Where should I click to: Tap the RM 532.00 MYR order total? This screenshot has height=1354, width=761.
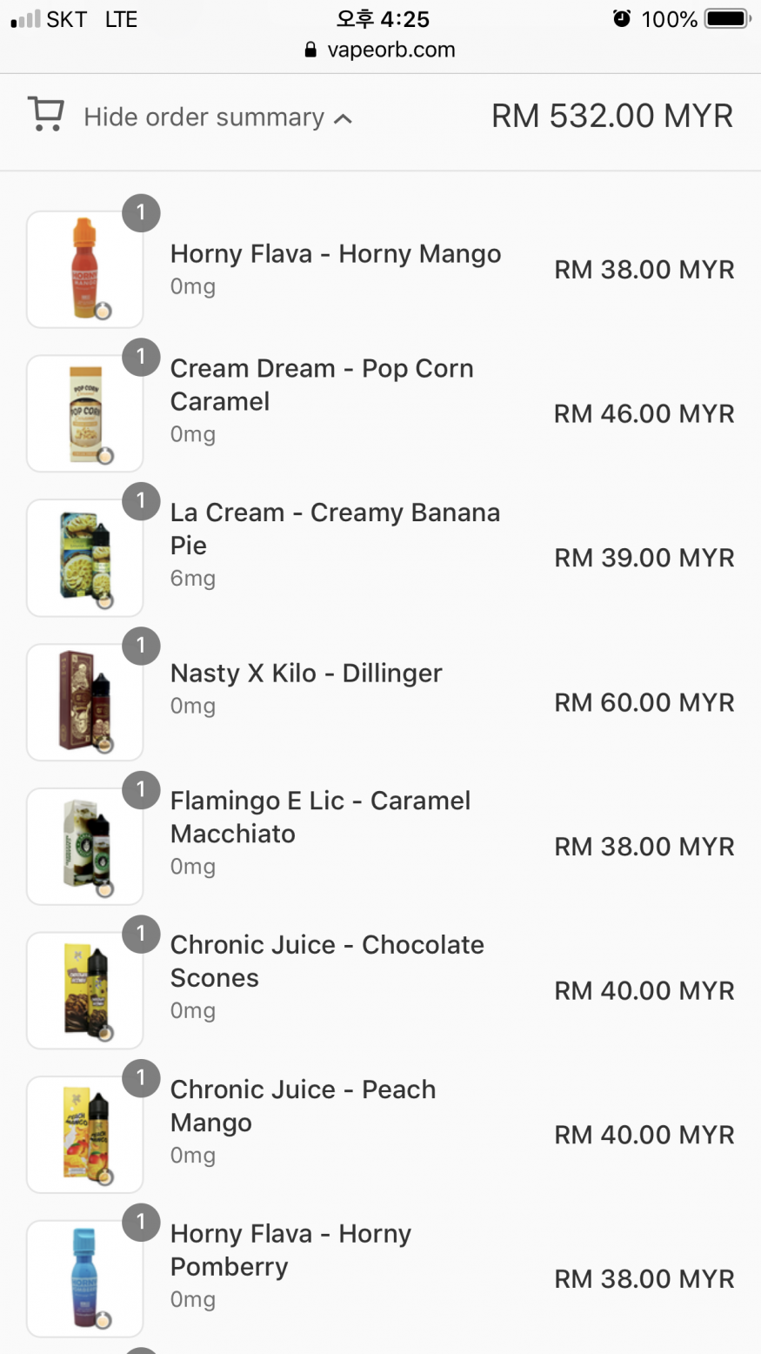coord(611,116)
